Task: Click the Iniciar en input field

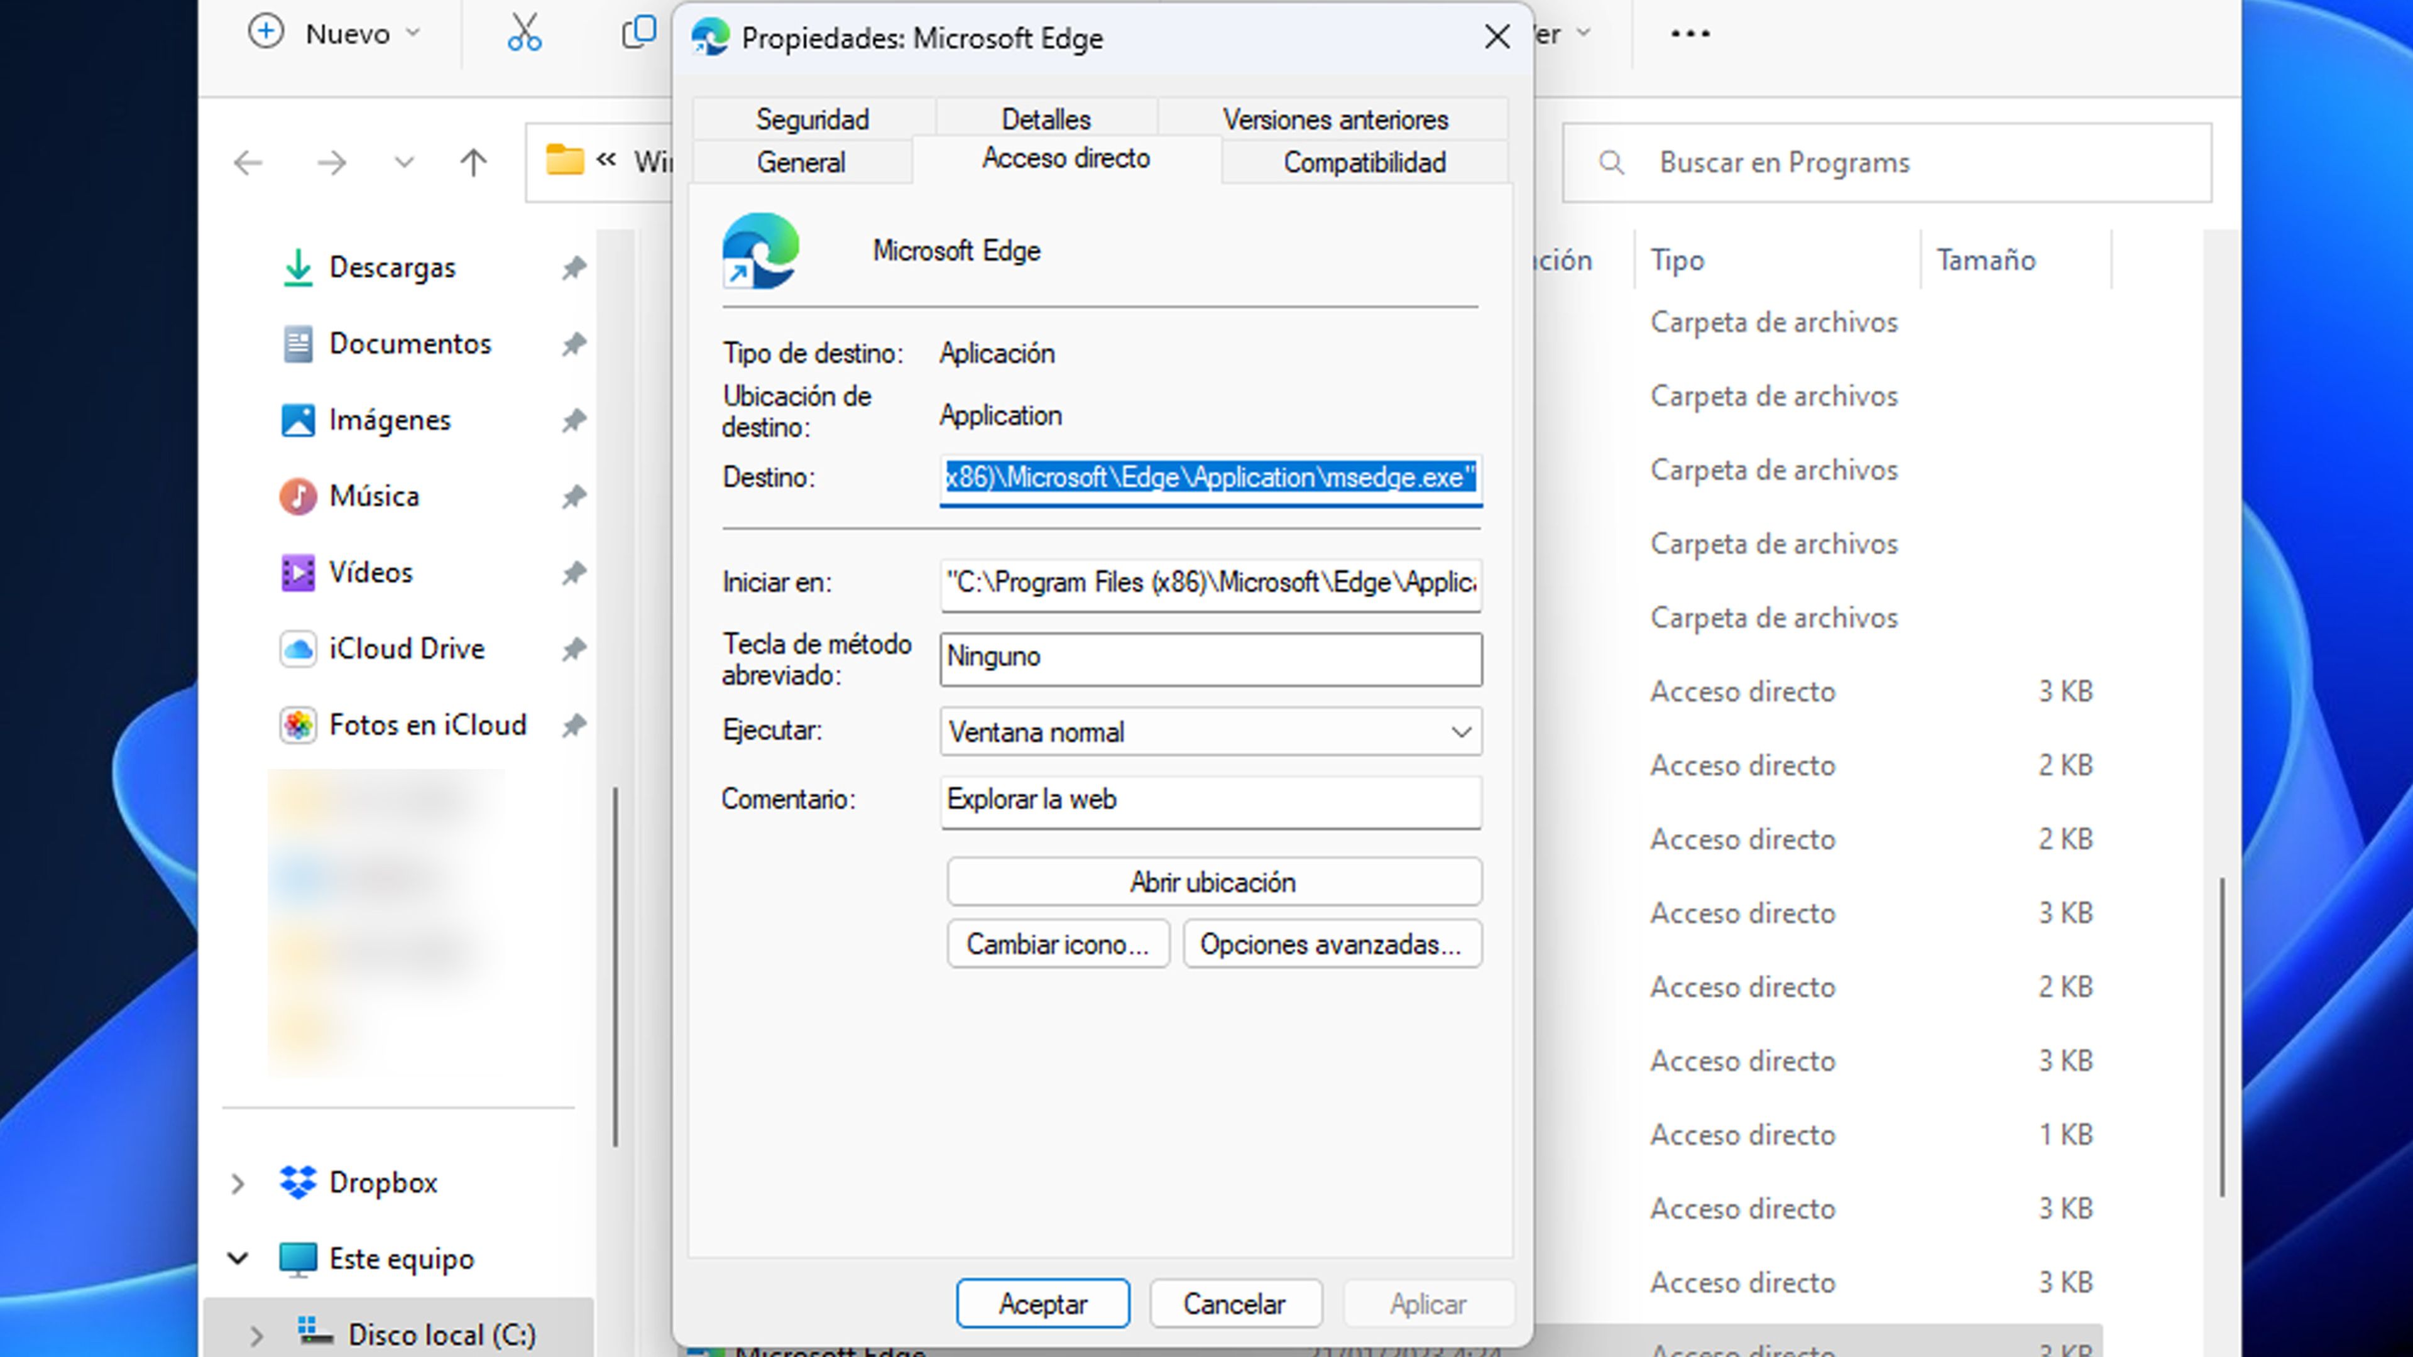Action: (1210, 584)
